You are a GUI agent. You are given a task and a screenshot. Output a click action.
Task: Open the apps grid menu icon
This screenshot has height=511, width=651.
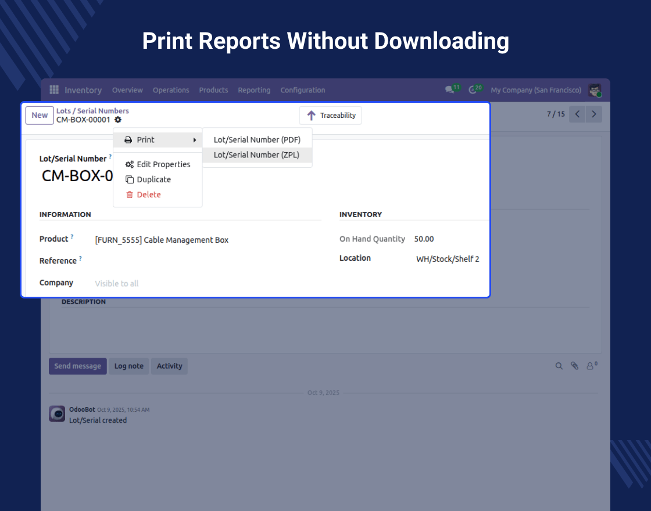pyautogui.click(x=54, y=89)
